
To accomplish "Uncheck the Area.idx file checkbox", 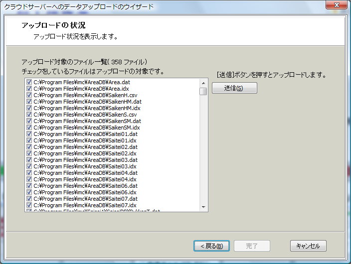I will [x=29, y=89].
